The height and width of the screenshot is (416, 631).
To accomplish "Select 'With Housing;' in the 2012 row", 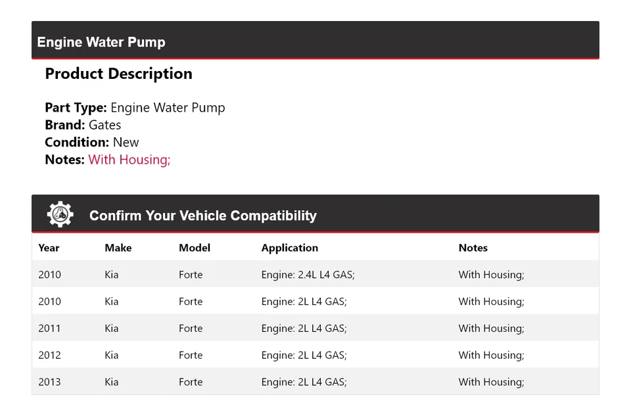I will [x=491, y=356].
